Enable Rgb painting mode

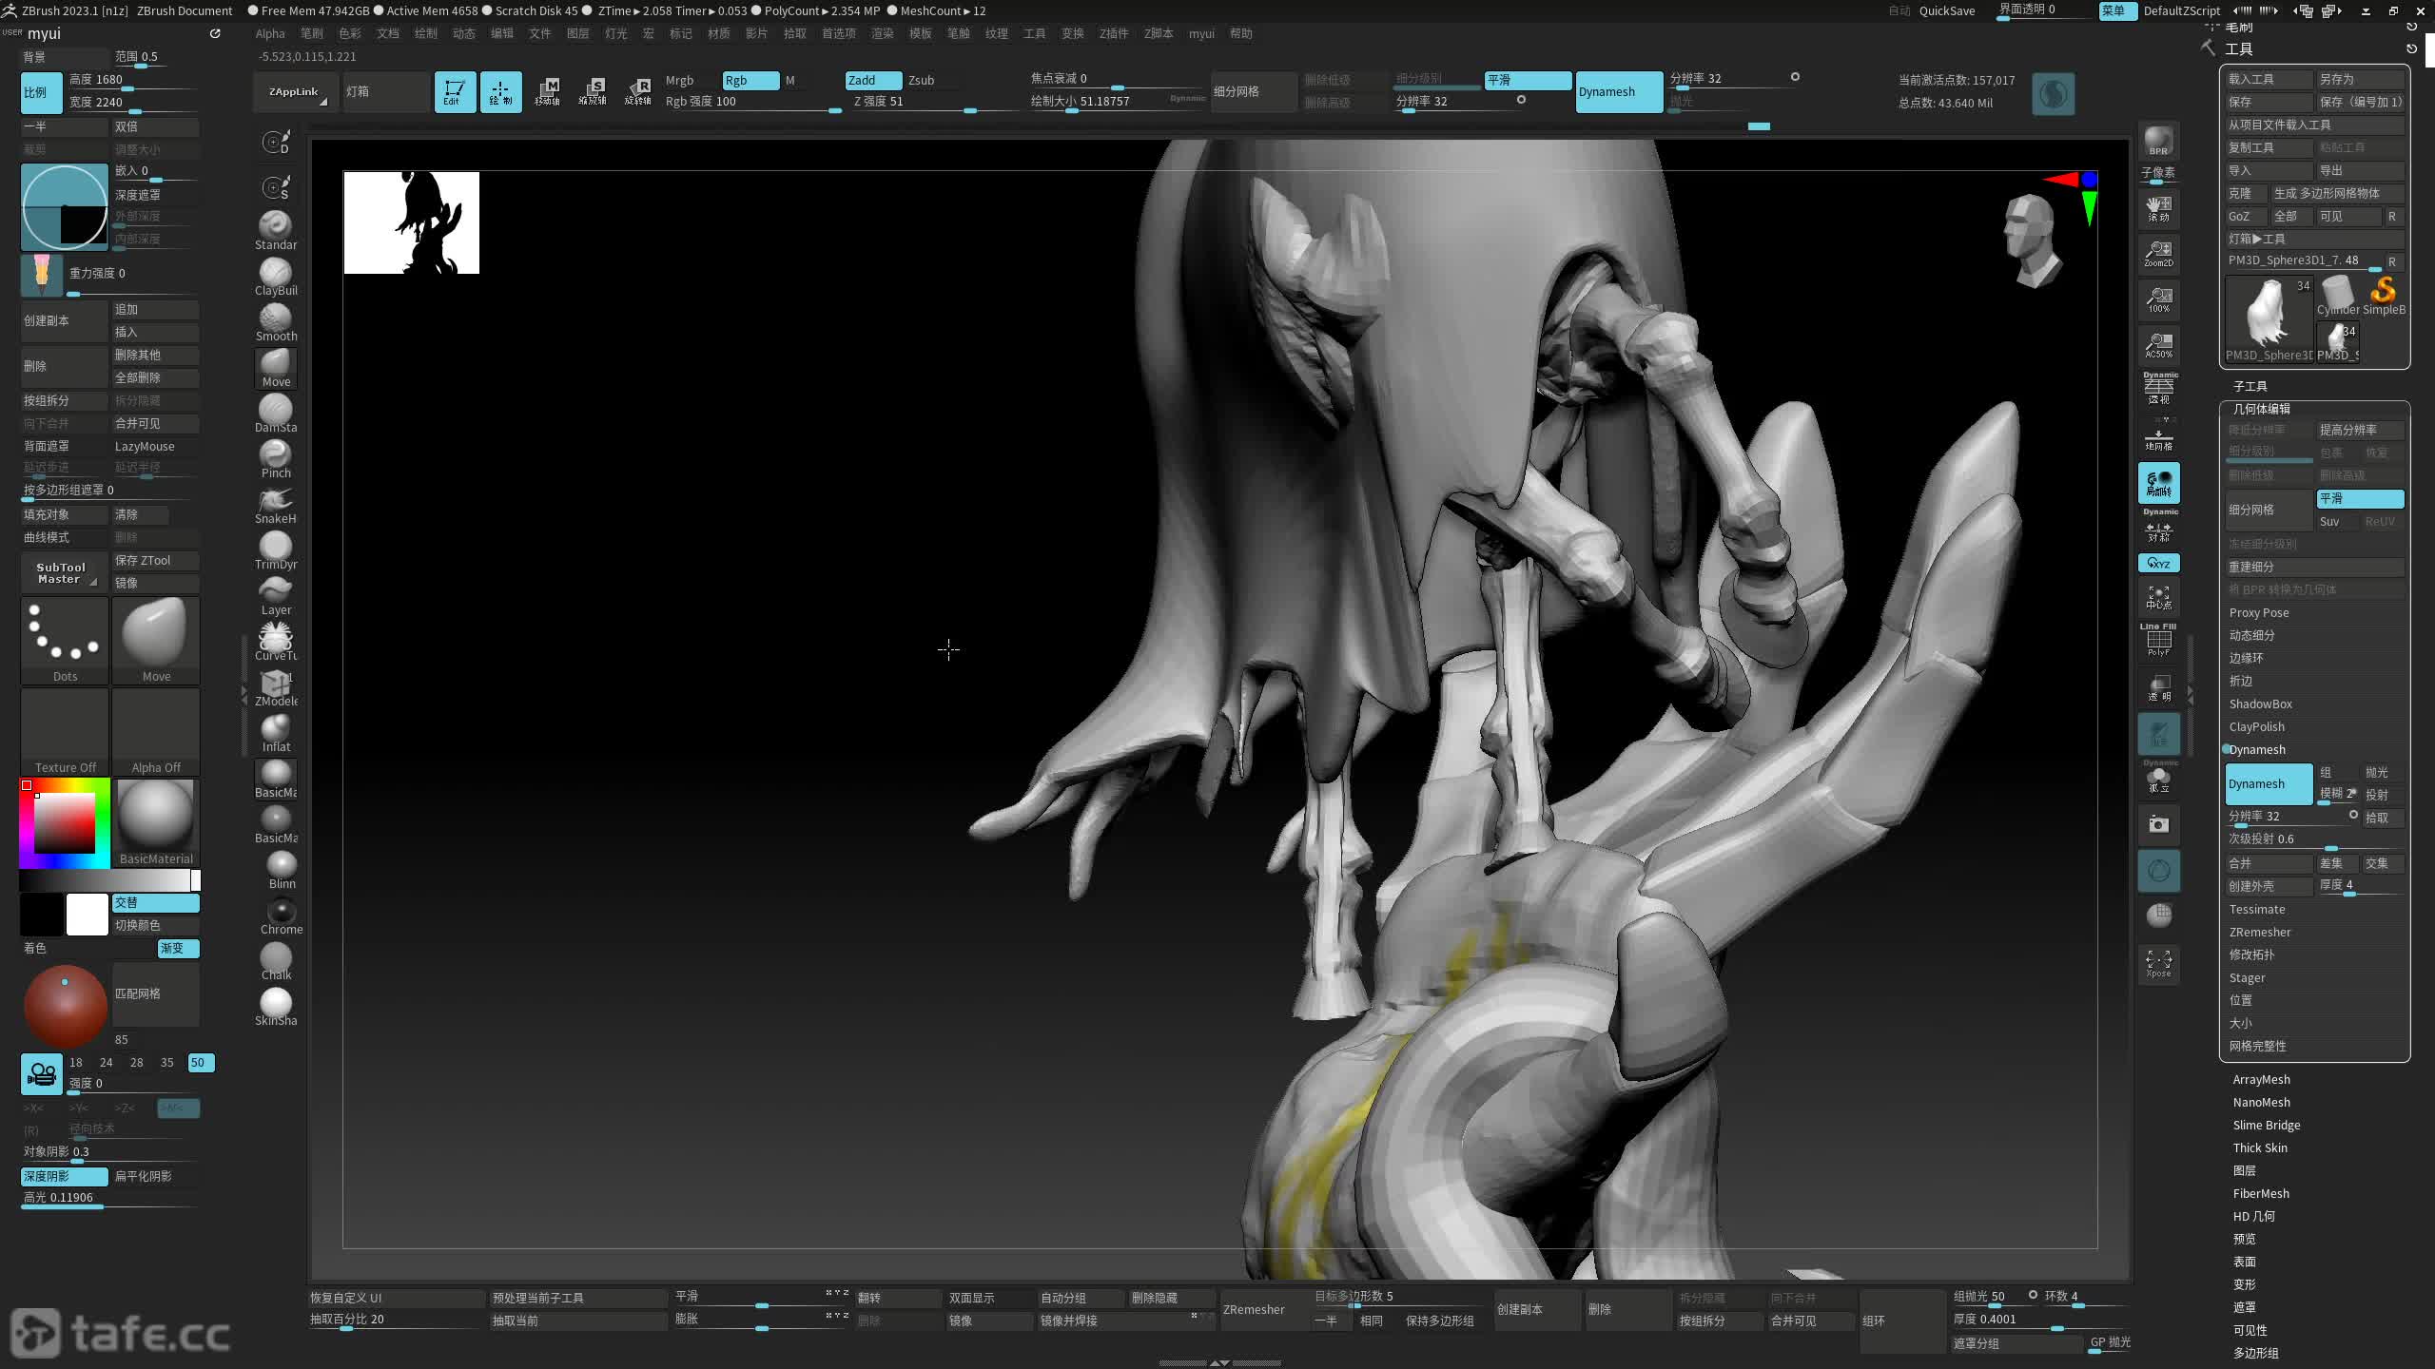pos(750,80)
